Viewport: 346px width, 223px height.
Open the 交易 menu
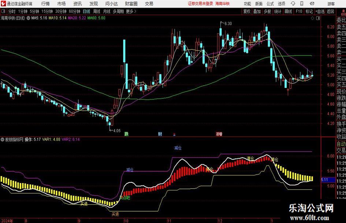pos(149,4)
